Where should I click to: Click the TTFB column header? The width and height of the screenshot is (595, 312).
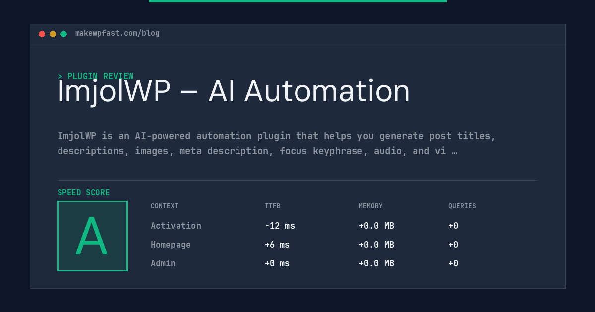click(273, 206)
